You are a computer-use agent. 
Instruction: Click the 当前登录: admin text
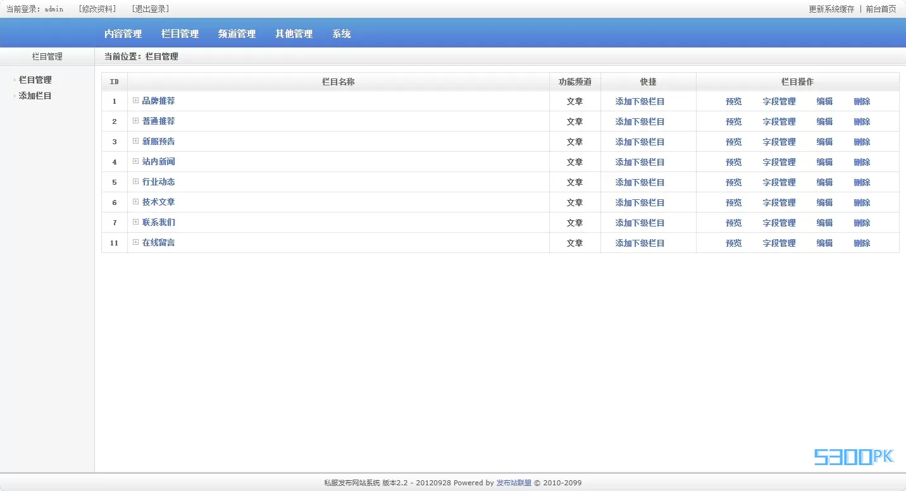tap(35, 9)
